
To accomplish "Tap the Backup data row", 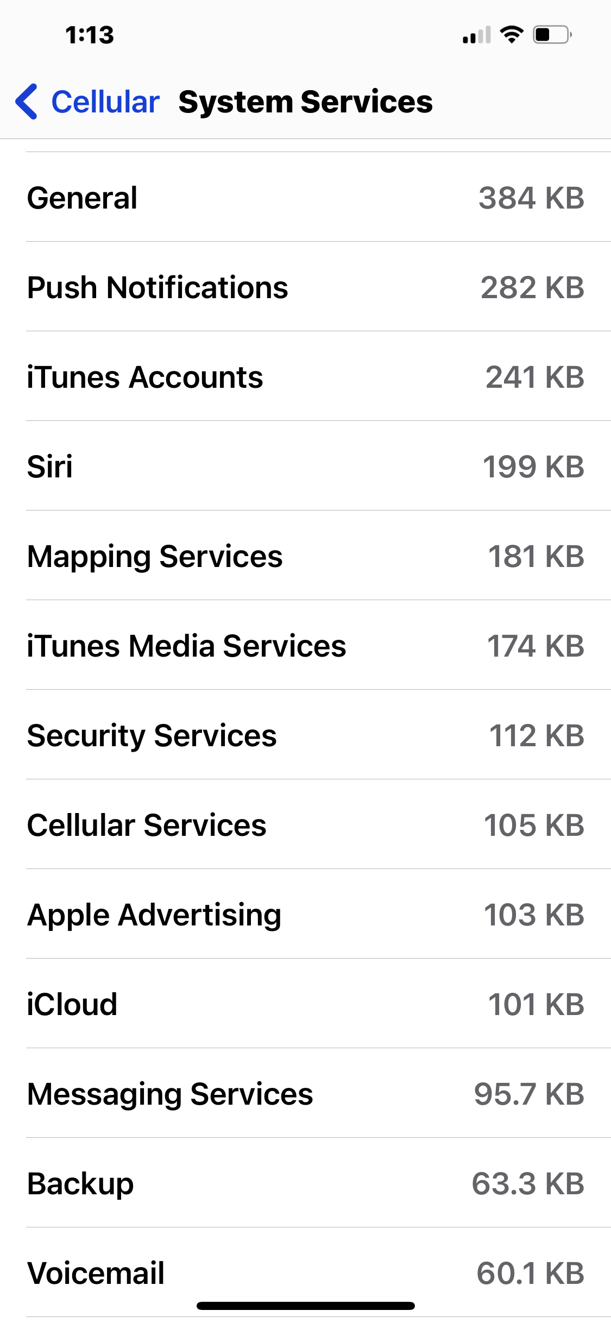I will pyautogui.click(x=305, y=1183).
